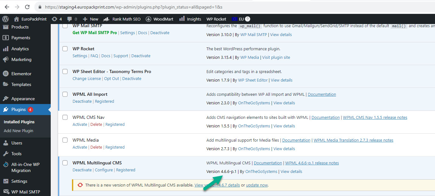Open the updates icon showing 4
The width and height of the screenshot is (435, 196).
[57, 19]
